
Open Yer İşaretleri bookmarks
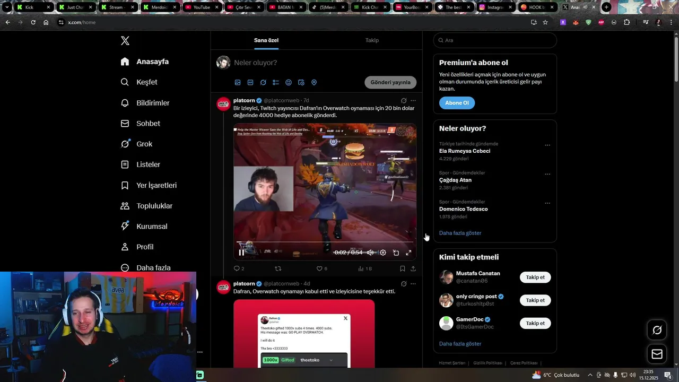pos(149,185)
